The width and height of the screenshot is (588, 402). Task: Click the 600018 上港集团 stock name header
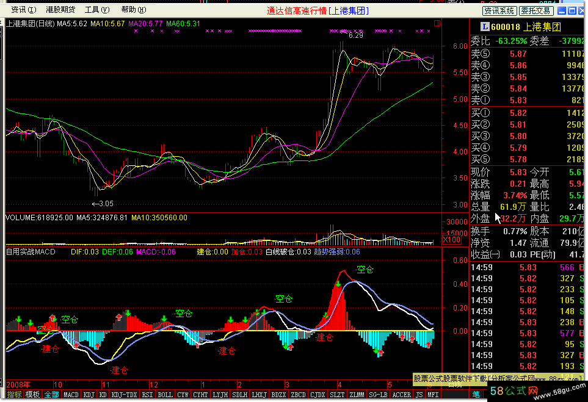pyautogui.click(x=526, y=27)
